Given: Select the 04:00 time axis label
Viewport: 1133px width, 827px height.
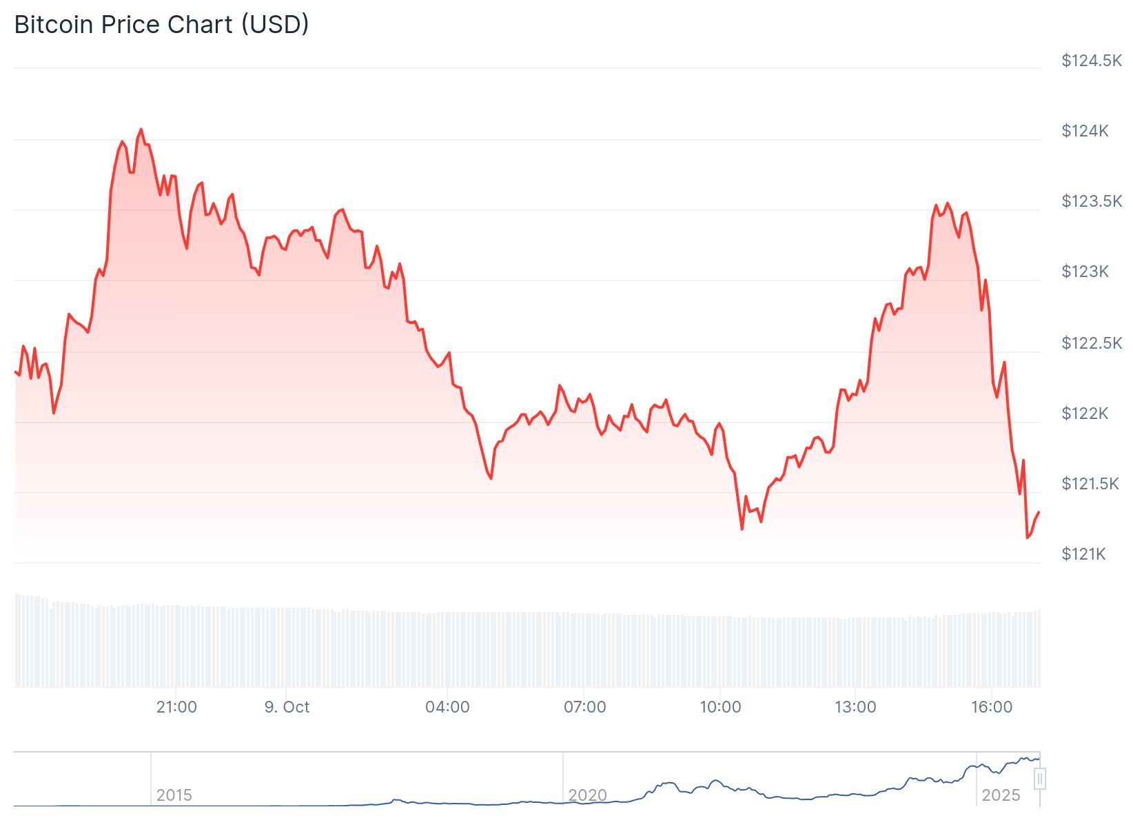Looking at the screenshot, I should point(447,707).
